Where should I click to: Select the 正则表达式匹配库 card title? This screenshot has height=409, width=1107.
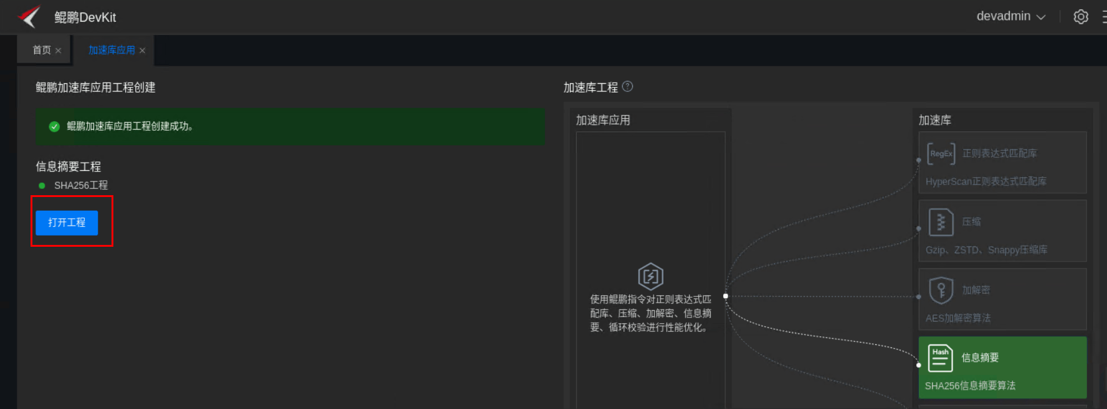999,153
